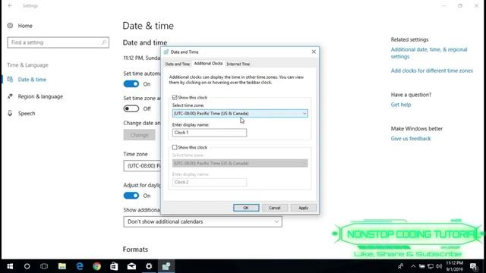Screen dimensions: 486x273
Task: Open Google Chrome from taskbar
Action: (96, 266)
